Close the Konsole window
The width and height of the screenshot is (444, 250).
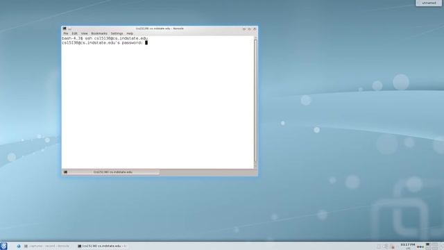(255, 28)
